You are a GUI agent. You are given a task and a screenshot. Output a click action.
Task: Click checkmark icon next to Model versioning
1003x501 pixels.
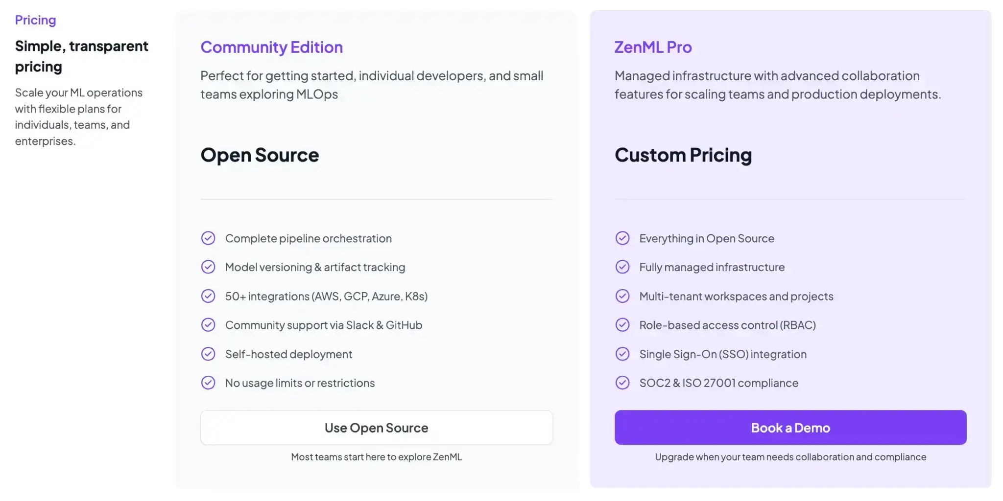(x=208, y=267)
